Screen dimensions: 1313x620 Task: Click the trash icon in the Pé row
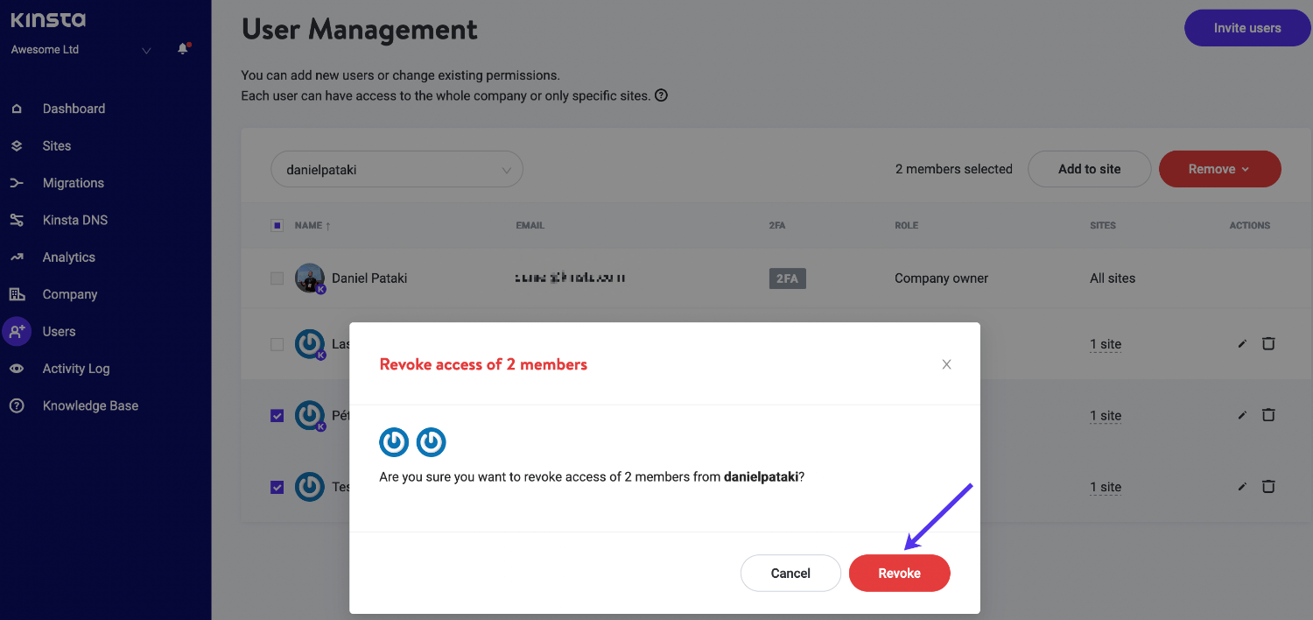(1267, 415)
